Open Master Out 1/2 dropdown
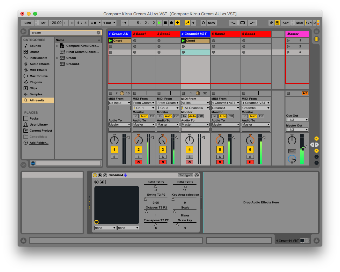340x272 pixels. coord(297,129)
